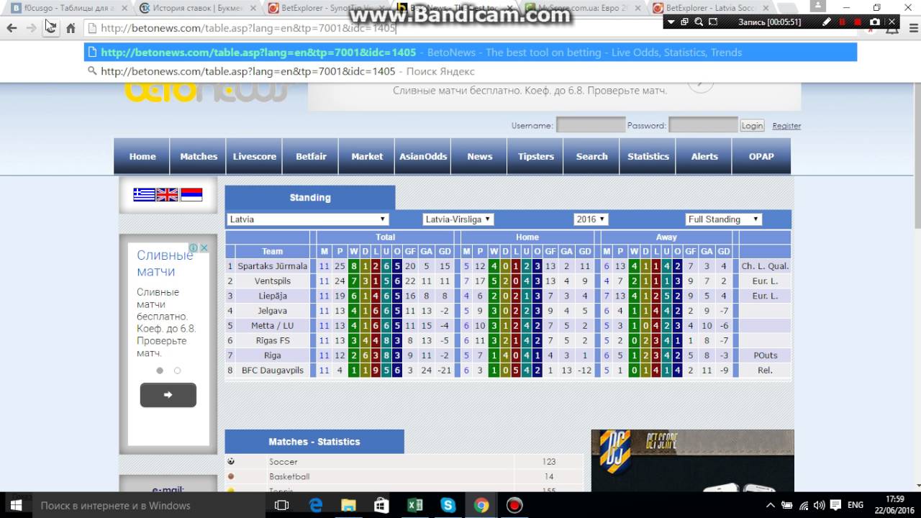Click Basketball row in Matches - Statistics

tap(404, 476)
